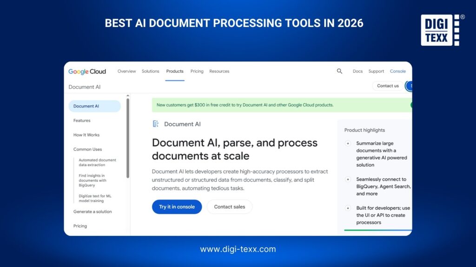This screenshot has height=267, width=476.
Task: Select Digitize text for ML model training
Action: click(95, 198)
